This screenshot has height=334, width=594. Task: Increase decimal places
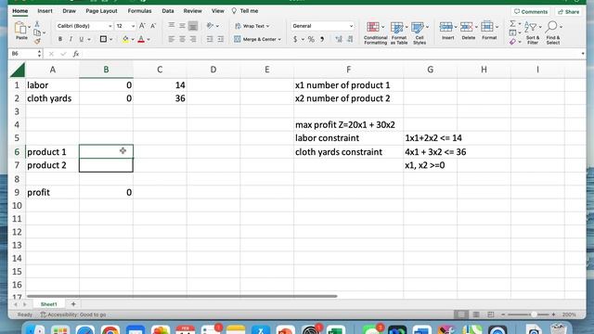coord(339,39)
